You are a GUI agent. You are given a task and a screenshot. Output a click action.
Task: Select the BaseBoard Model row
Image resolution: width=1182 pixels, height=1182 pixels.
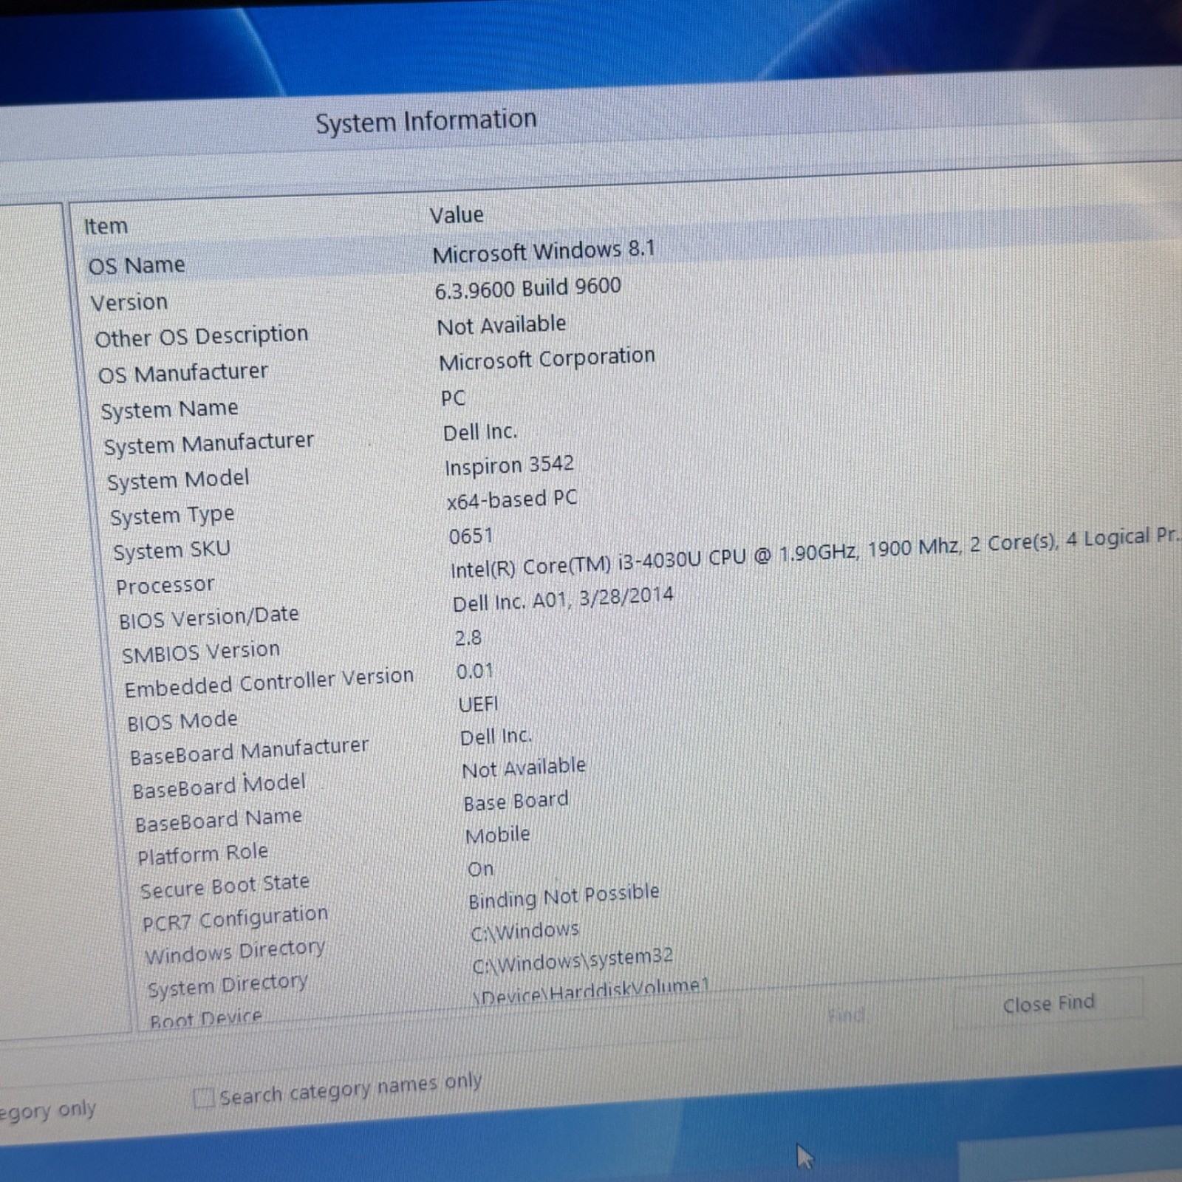[219, 786]
